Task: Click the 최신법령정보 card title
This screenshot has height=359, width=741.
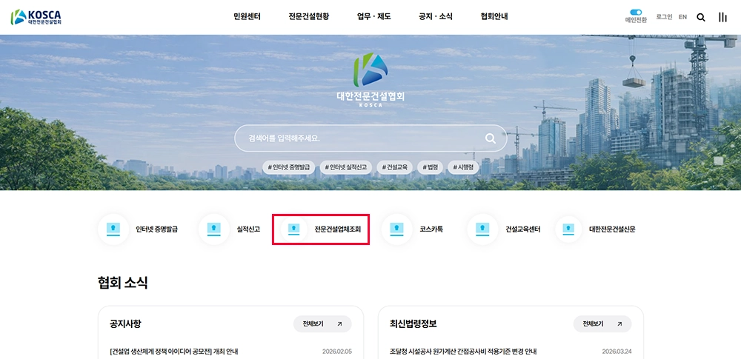Action: tap(413, 324)
